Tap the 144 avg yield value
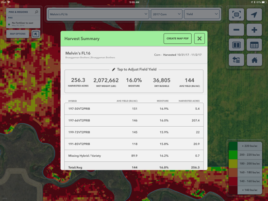The width and height of the screenshot is (268, 201). 189,80
